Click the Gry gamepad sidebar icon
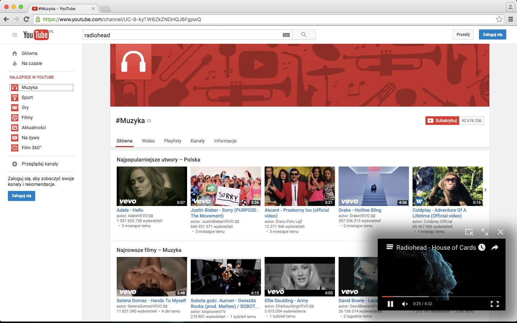 click(x=15, y=108)
